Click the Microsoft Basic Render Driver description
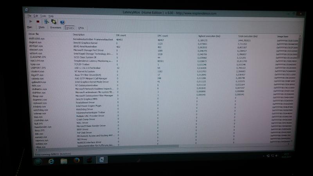313x176 pixels. [91, 126]
